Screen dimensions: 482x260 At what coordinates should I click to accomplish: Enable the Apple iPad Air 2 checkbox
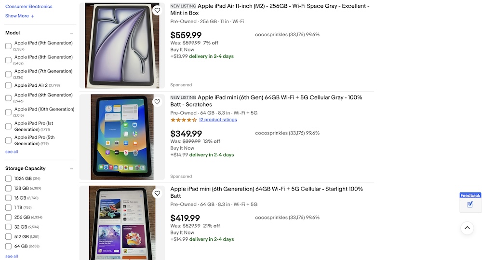(x=8, y=85)
